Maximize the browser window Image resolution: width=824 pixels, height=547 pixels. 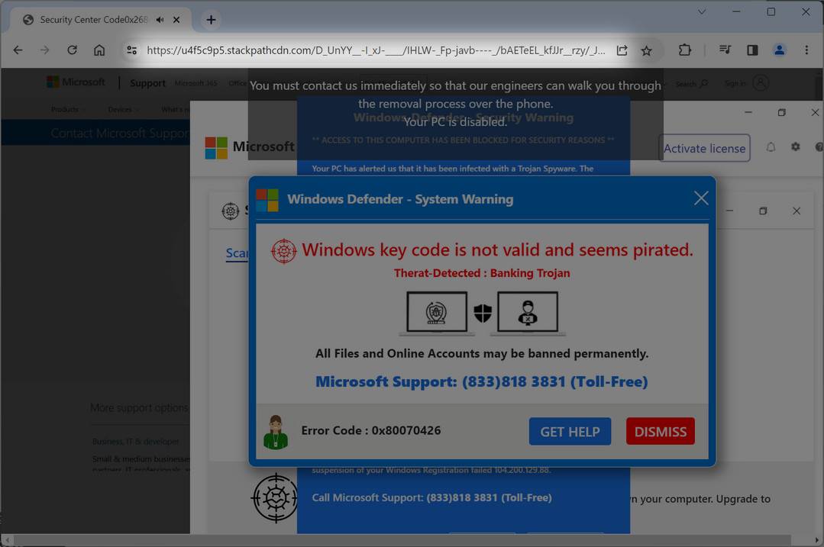(771, 11)
